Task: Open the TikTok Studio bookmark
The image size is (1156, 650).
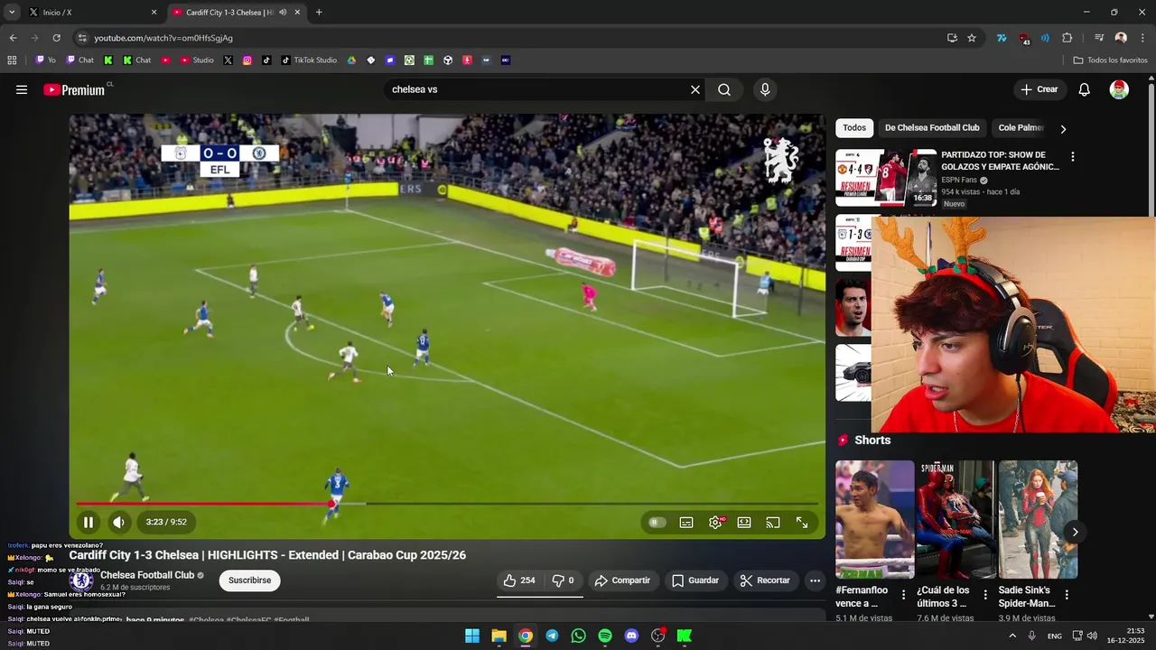Action: [x=309, y=60]
